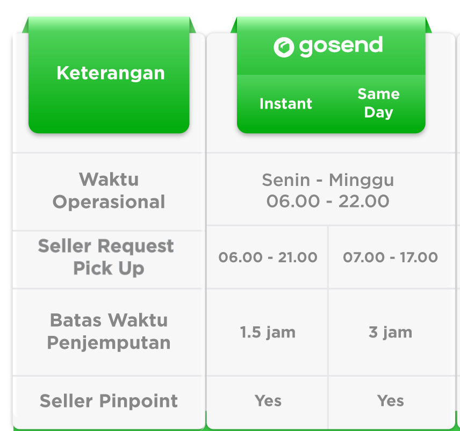460x431 pixels.
Task: Click the Batas Waktu Penjemputan label
Action: coord(109,331)
